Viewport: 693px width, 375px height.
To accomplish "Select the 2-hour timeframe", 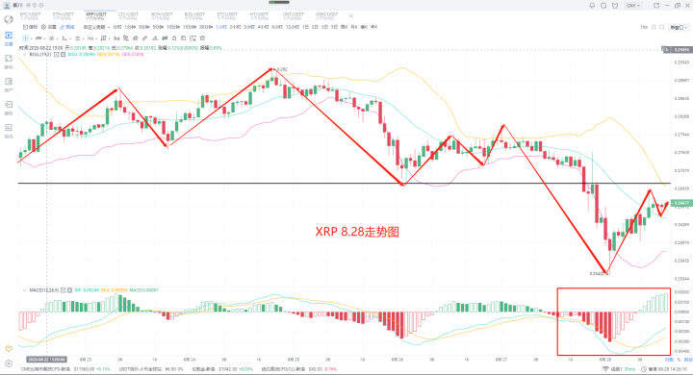I will coord(236,27).
